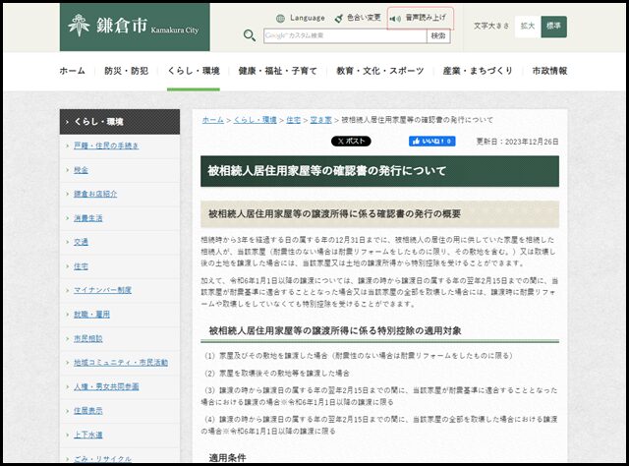Click the 更新日:2023年12月26日 text
This screenshot has height=466, width=629.
tap(517, 142)
